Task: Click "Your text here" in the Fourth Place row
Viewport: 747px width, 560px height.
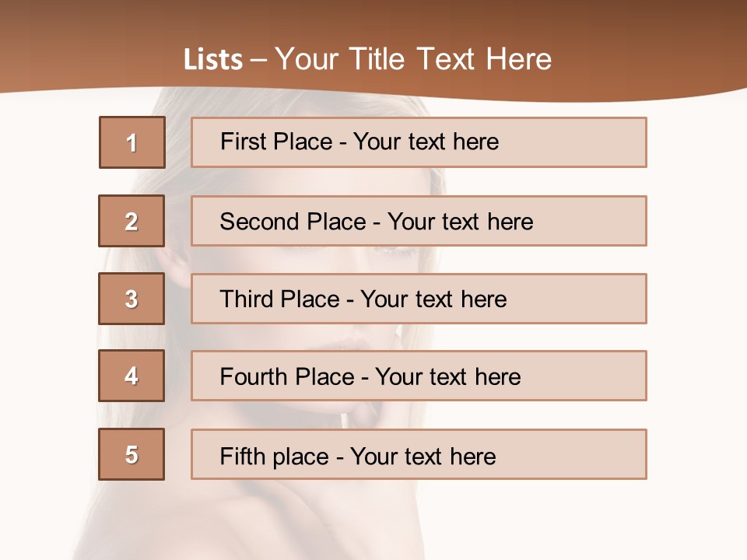Action: coord(447,377)
